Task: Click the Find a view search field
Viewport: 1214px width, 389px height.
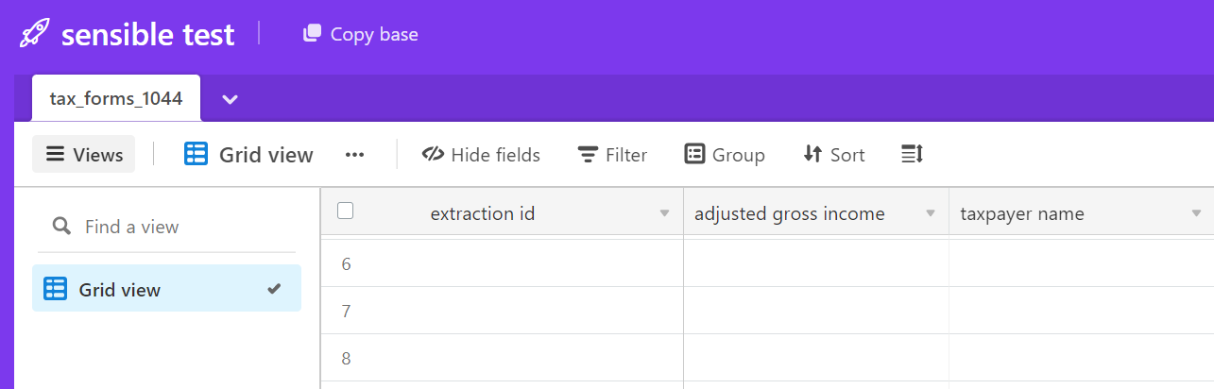Action: coord(166,227)
